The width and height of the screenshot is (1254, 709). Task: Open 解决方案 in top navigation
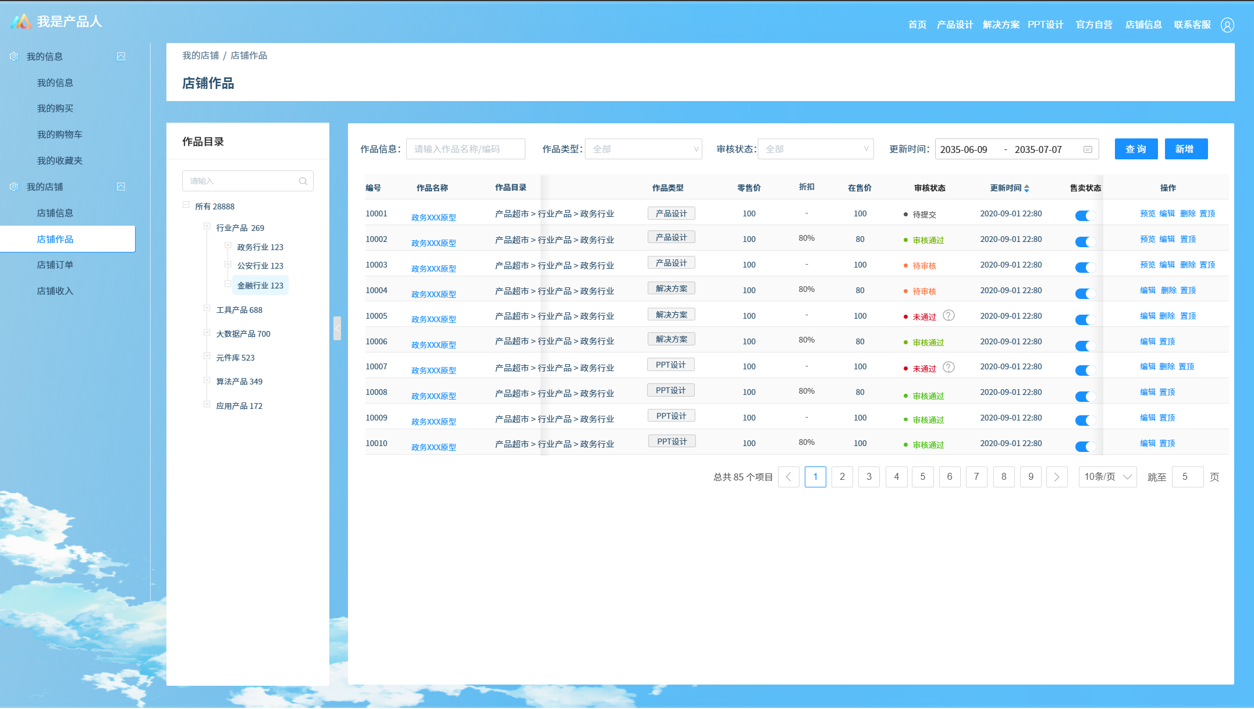(1001, 24)
